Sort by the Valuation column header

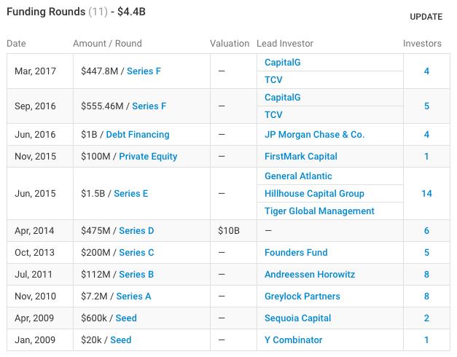click(x=230, y=44)
